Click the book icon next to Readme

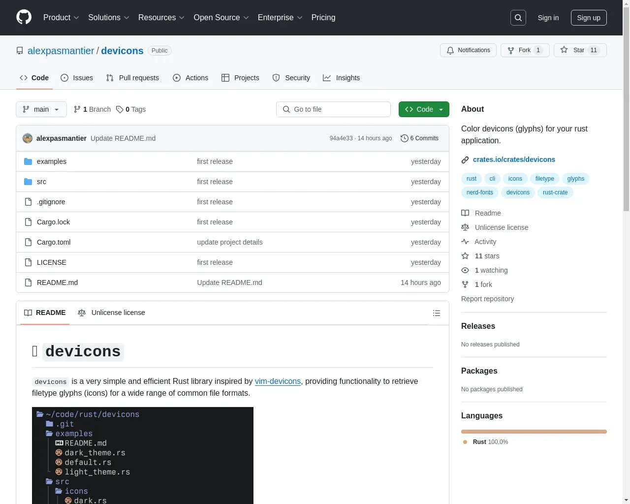pos(465,213)
